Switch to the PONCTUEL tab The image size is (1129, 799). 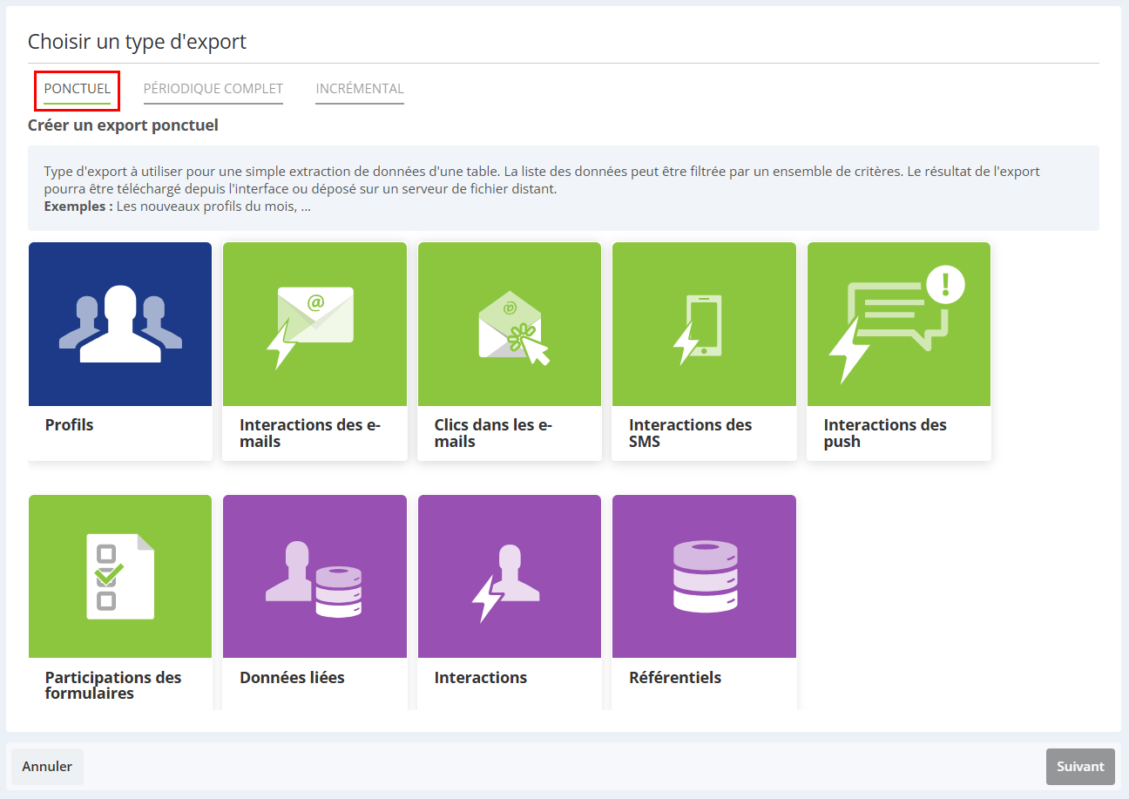pos(78,89)
